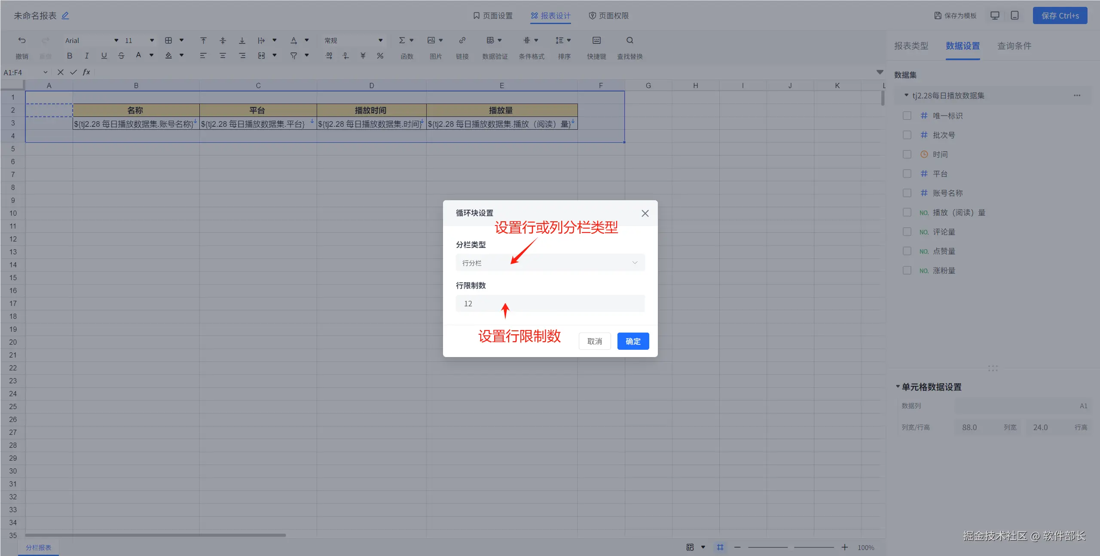1100x556 pixels.
Task: Edit report name with pencil icon
Action: (x=65, y=15)
